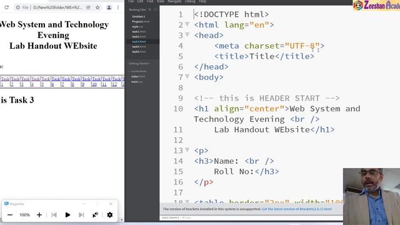Click the webcam video thumbnail of presenter
Viewport: 400px width, 225px height.
371,196
